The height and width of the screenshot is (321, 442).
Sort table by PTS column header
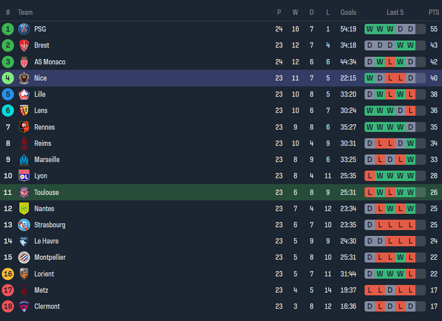pos(433,12)
